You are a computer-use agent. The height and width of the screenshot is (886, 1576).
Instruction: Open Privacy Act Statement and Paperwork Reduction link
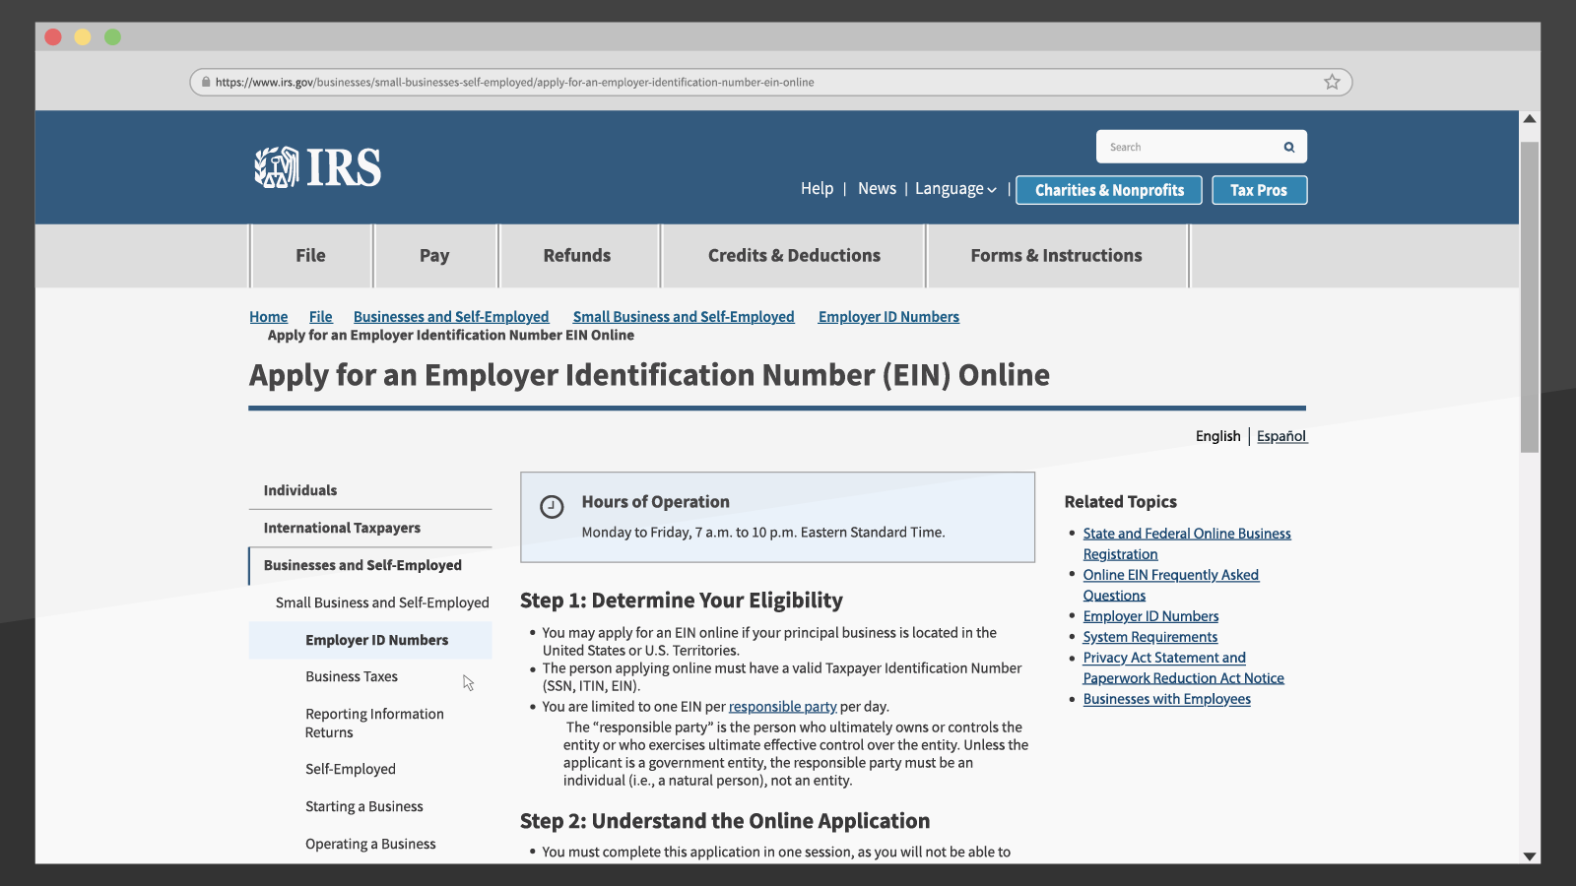(x=1184, y=667)
